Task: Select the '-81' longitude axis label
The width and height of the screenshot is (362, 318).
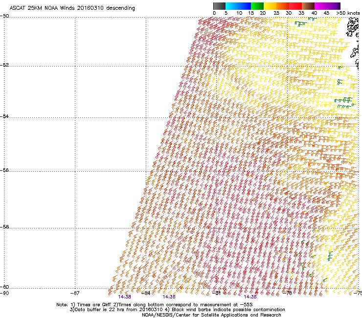Action: point(216,293)
